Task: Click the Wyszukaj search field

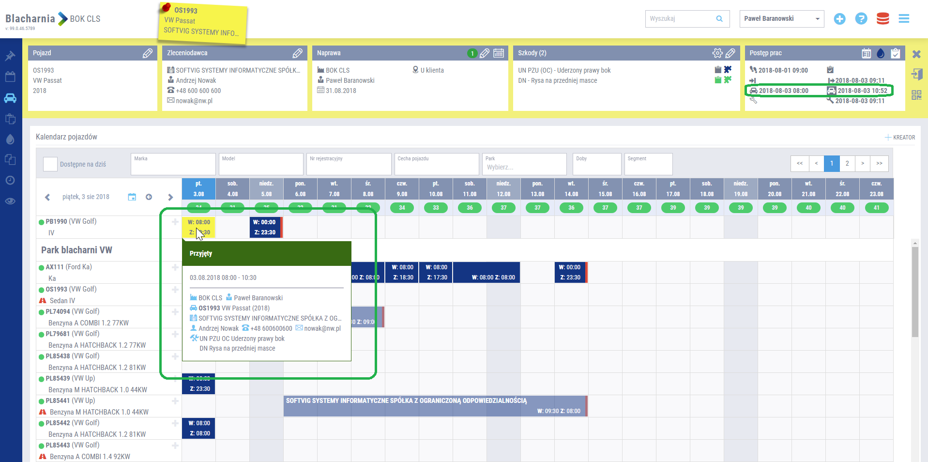Action: [682, 19]
